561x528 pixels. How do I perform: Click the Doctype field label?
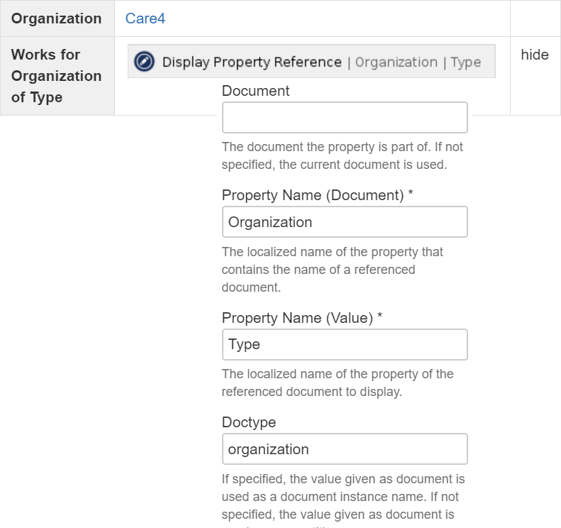(248, 422)
